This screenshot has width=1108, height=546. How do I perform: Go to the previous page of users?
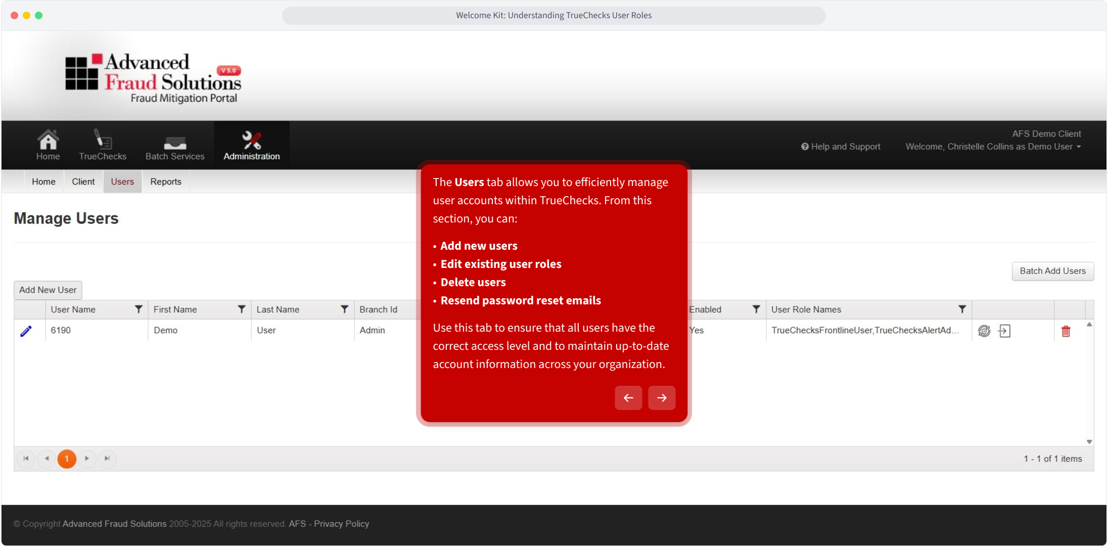pyautogui.click(x=47, y=459)
